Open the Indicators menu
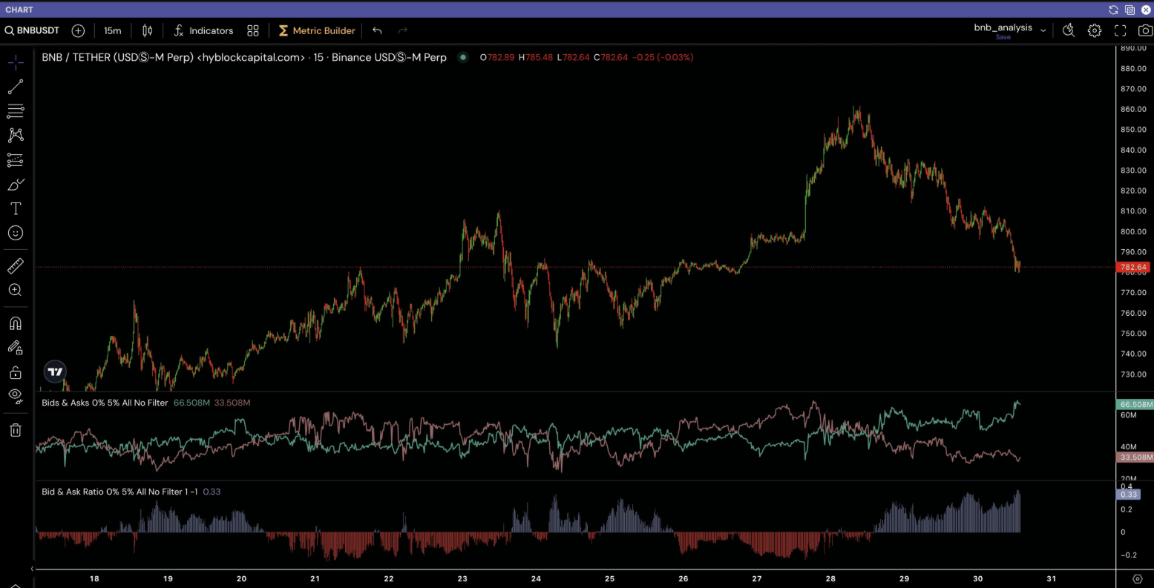Image resolution: width=1154 pixels, height=588 pixels. pos(203,30)
